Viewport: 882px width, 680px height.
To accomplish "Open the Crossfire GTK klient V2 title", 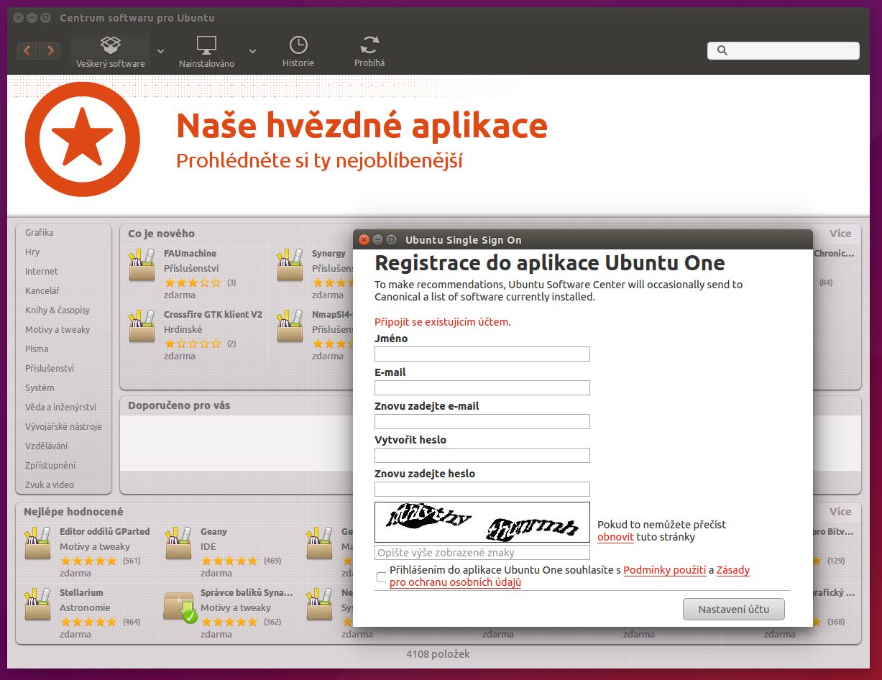I will [x=213, y=315].
